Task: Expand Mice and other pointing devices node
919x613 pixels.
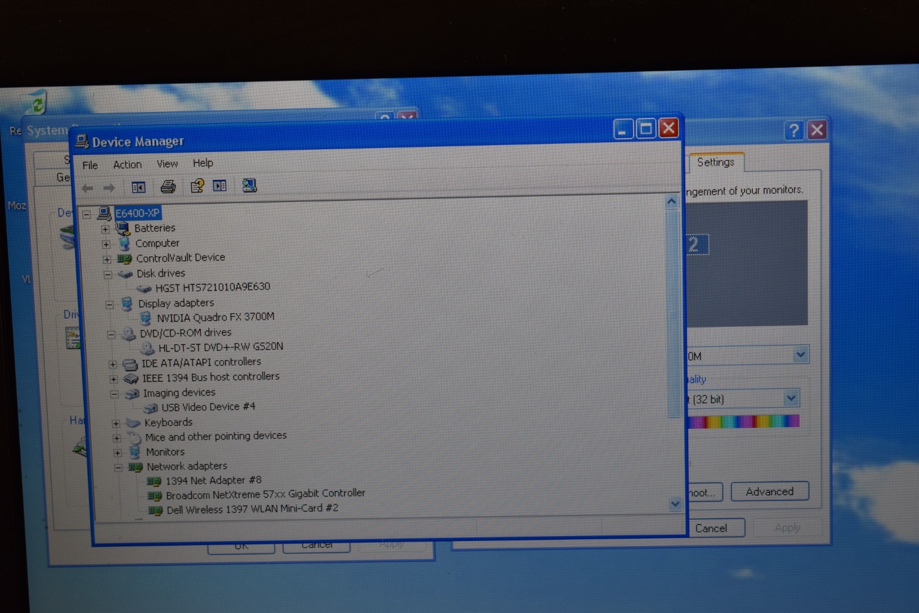Action: pyautogui.click(x=117, y=438)
